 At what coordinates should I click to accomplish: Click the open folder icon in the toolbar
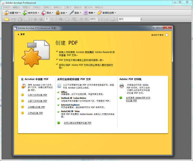click(6, 19)
